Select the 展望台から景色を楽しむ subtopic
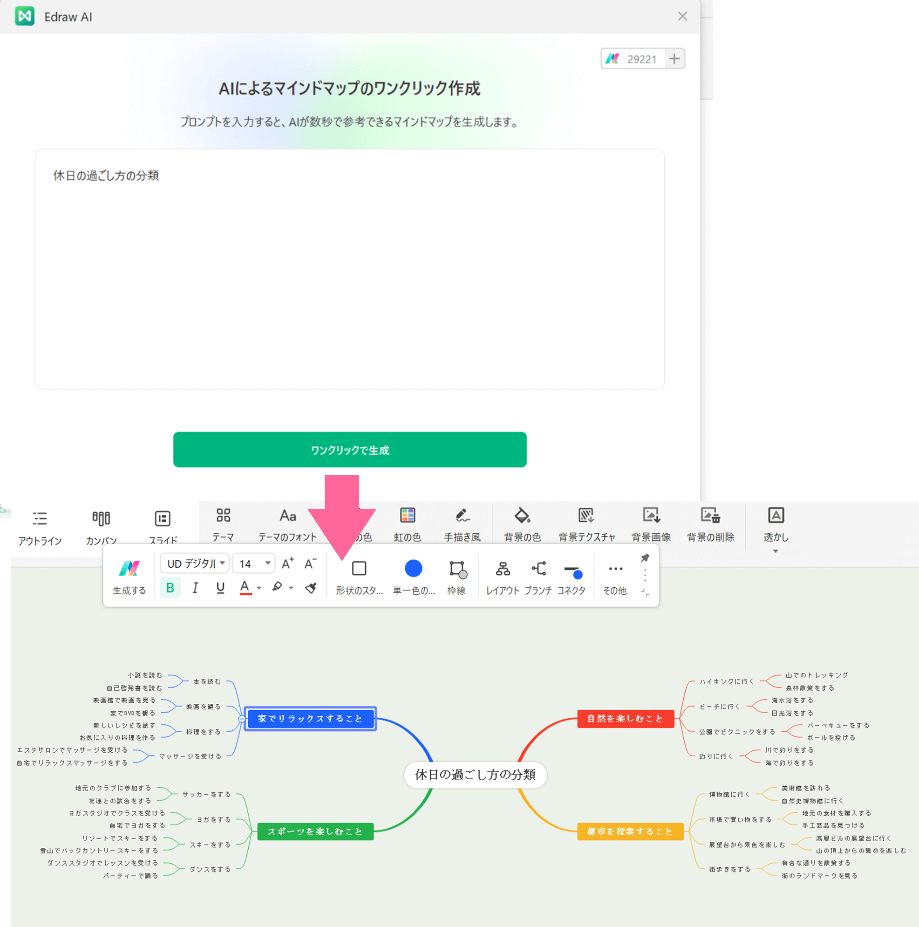 (x=747, y=845)
